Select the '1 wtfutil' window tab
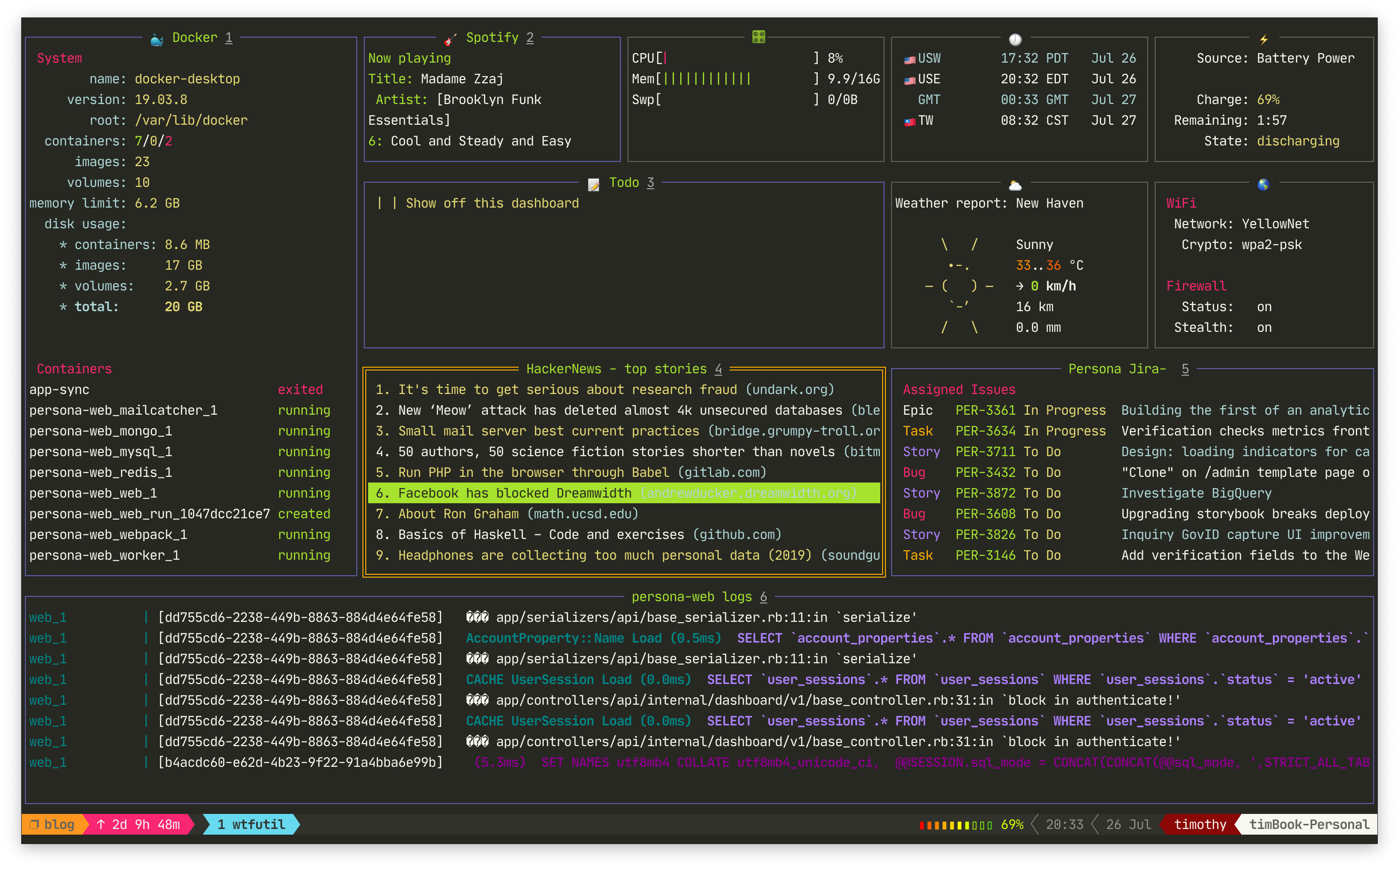The height and width of the screenshot is (869, 1399). [x=251, y=824]
